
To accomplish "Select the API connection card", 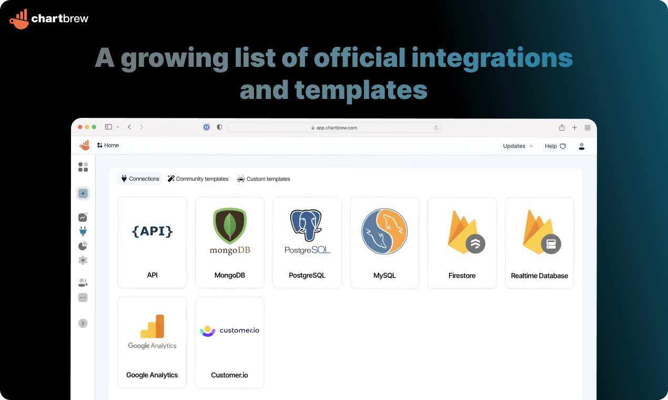I will pos(152,243).
